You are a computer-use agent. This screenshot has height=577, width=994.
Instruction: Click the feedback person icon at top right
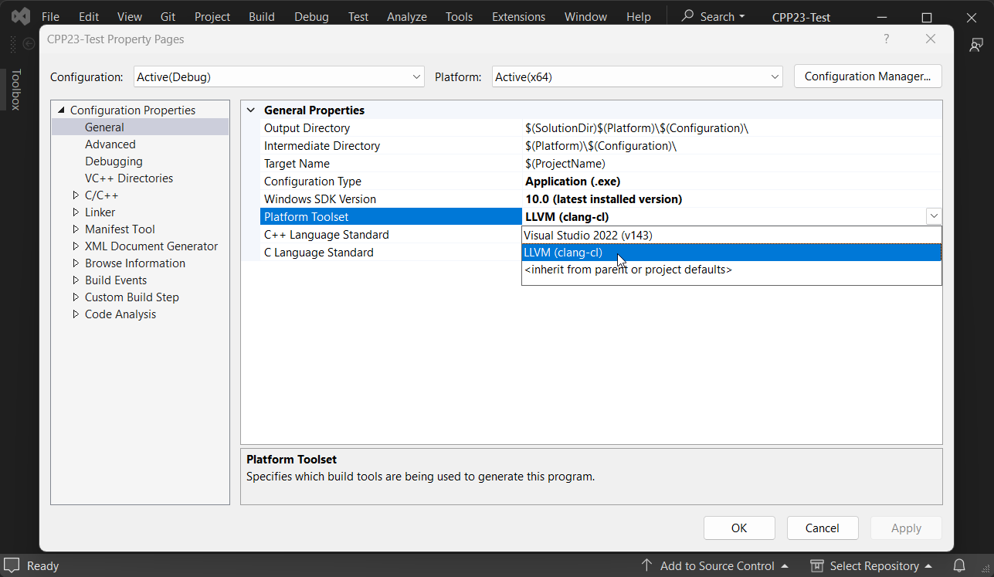pyautogui.click(x=976, y=45)
